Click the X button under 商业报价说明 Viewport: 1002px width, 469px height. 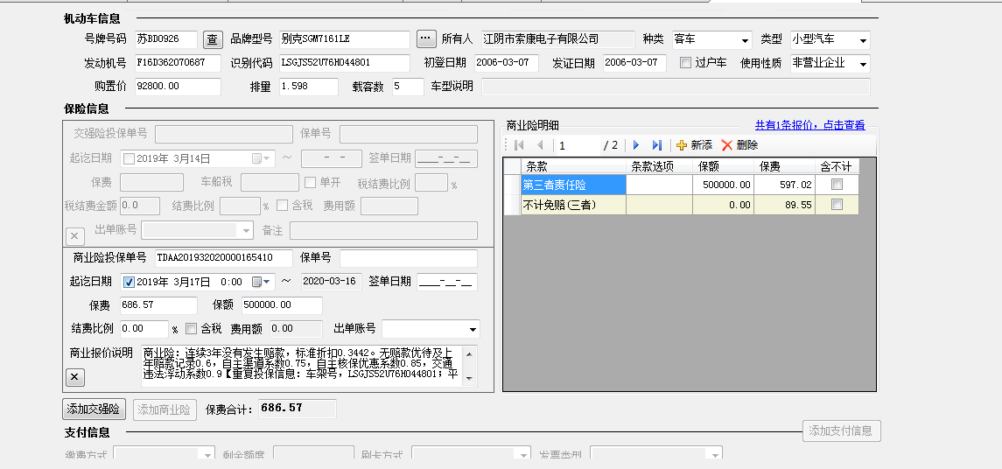[x=75, y=377]
